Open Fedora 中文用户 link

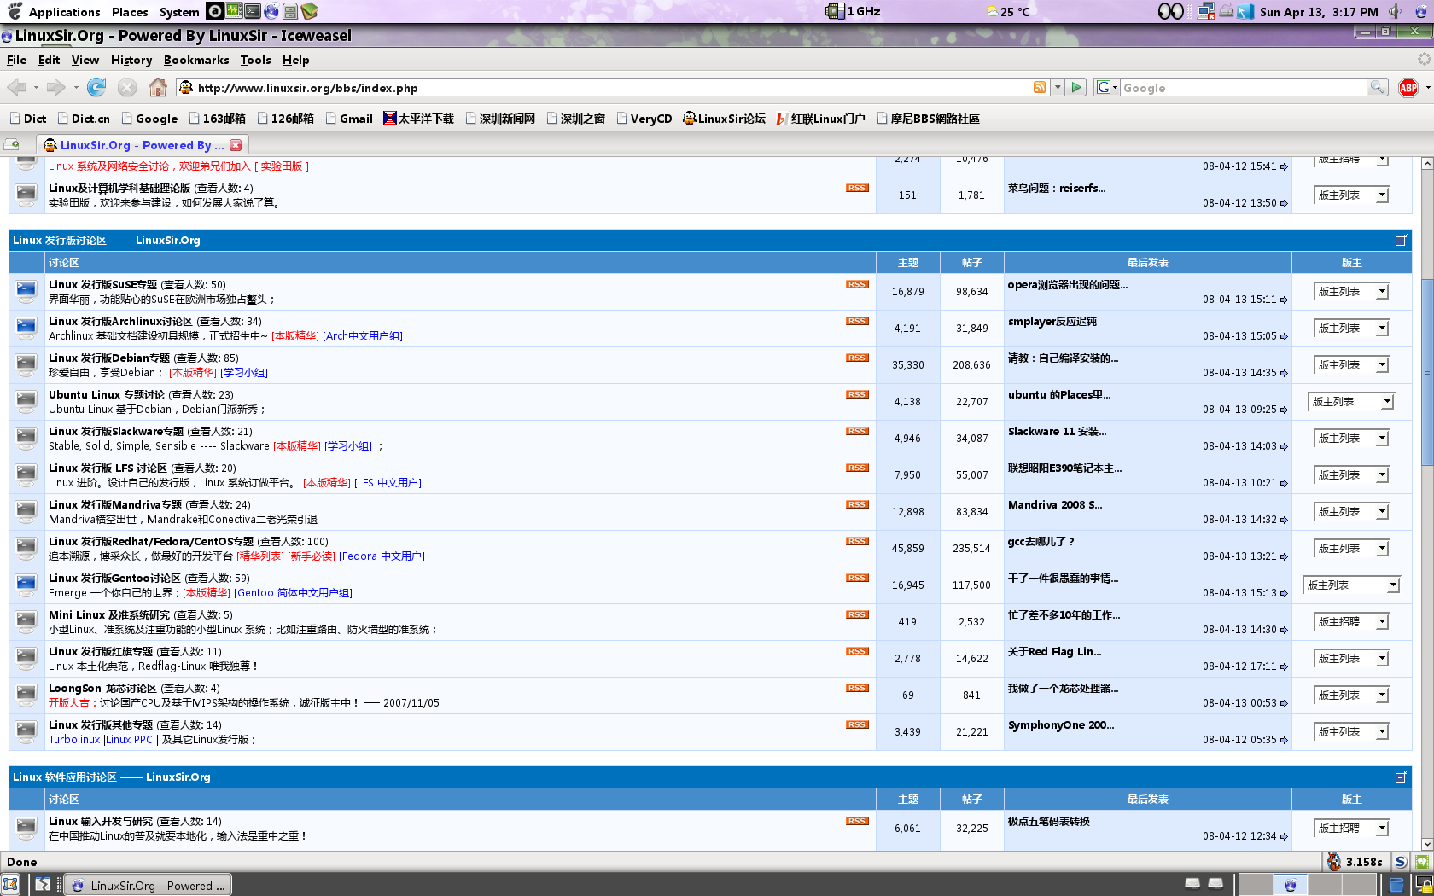pos(382,556)
